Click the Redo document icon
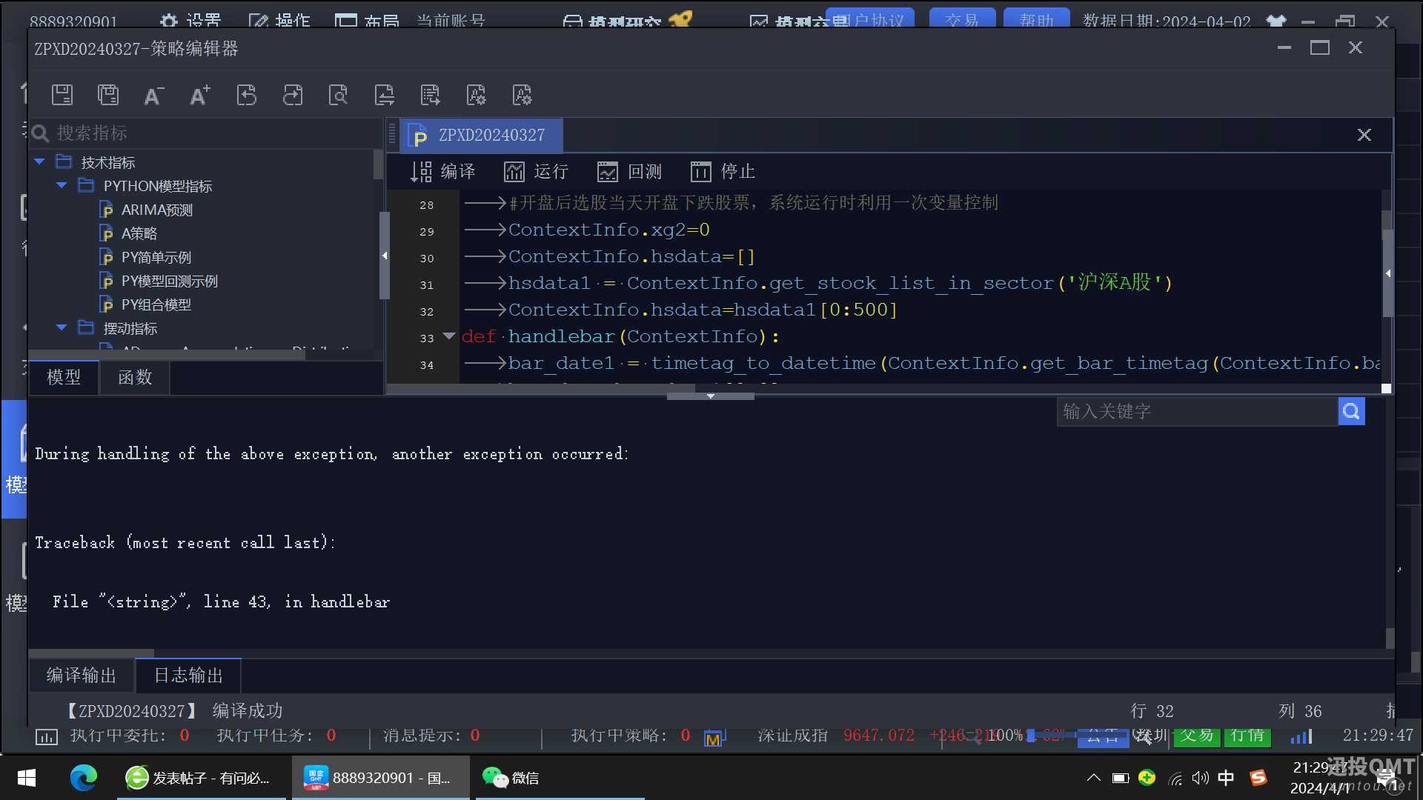 pyautogui.click(x=293, y=95)
